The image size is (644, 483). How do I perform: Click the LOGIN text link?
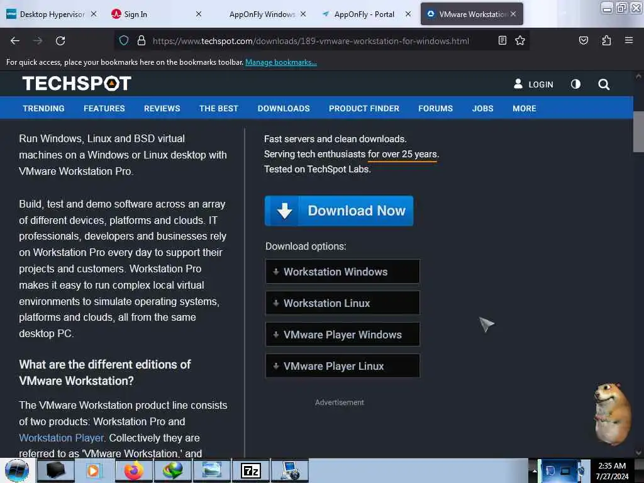[x=540, y=84]
